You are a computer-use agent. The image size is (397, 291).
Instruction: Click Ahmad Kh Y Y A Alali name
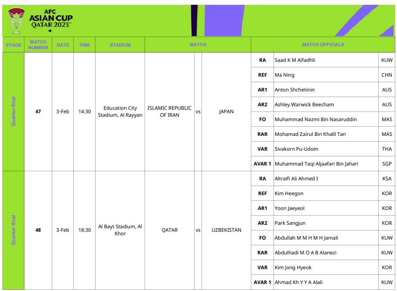pos(299,282)
